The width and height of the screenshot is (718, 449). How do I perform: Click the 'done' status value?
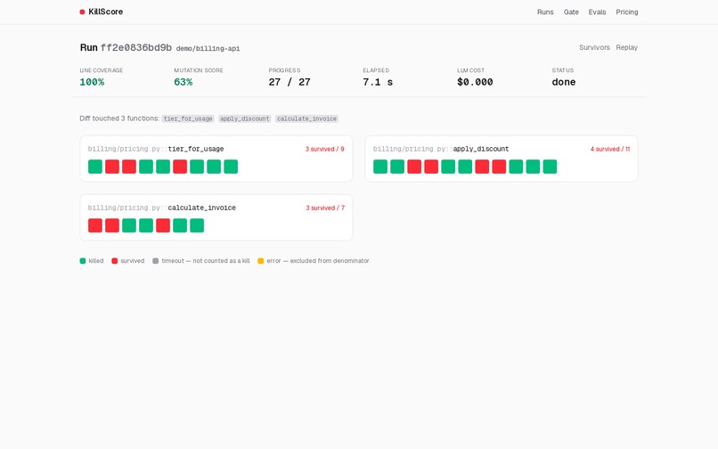click(x=564, y=82)
